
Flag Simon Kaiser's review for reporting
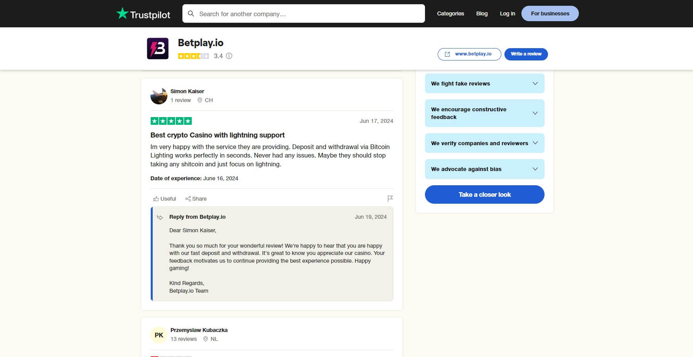[390, 198]
